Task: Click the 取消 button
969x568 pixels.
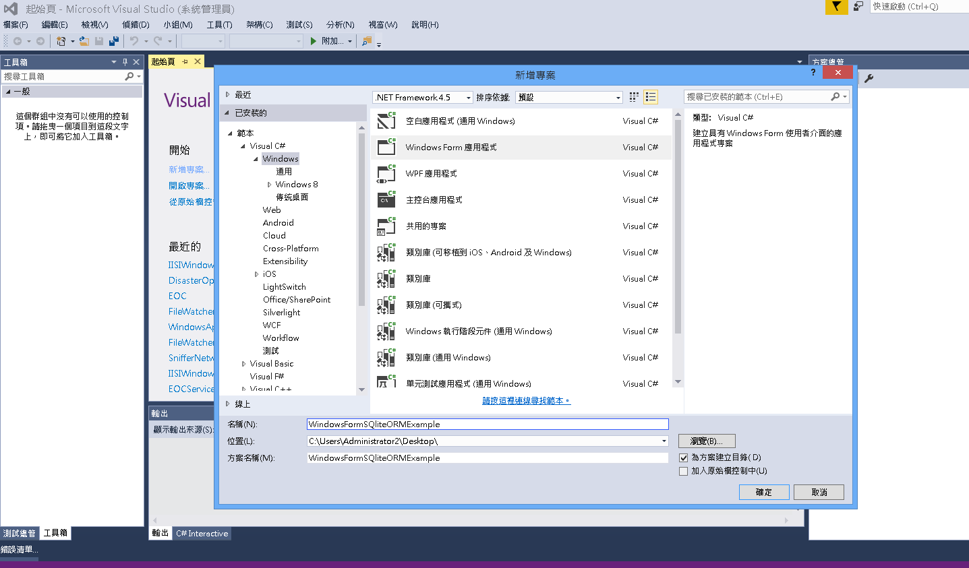Action: pos(819,493)
